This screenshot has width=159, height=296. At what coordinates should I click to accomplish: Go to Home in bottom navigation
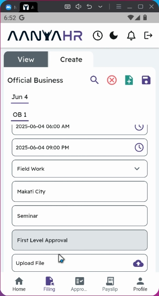19,284
